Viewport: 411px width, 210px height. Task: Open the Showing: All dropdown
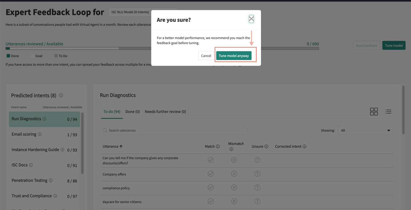pyautogui.click(x=365, y=130)
